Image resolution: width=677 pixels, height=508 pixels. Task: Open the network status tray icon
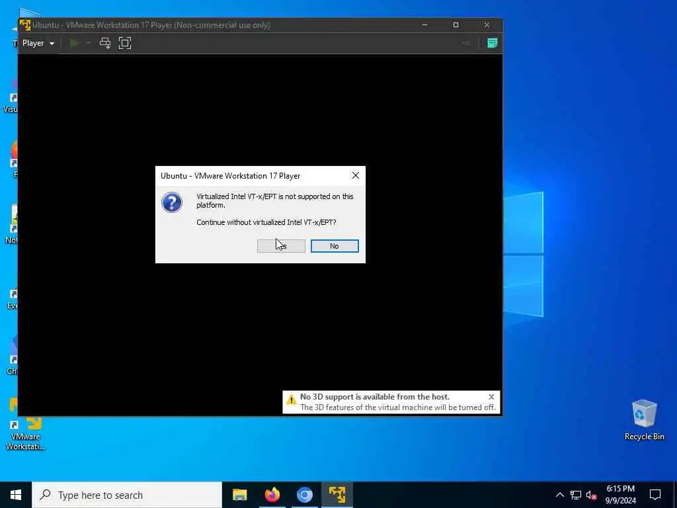576,495
